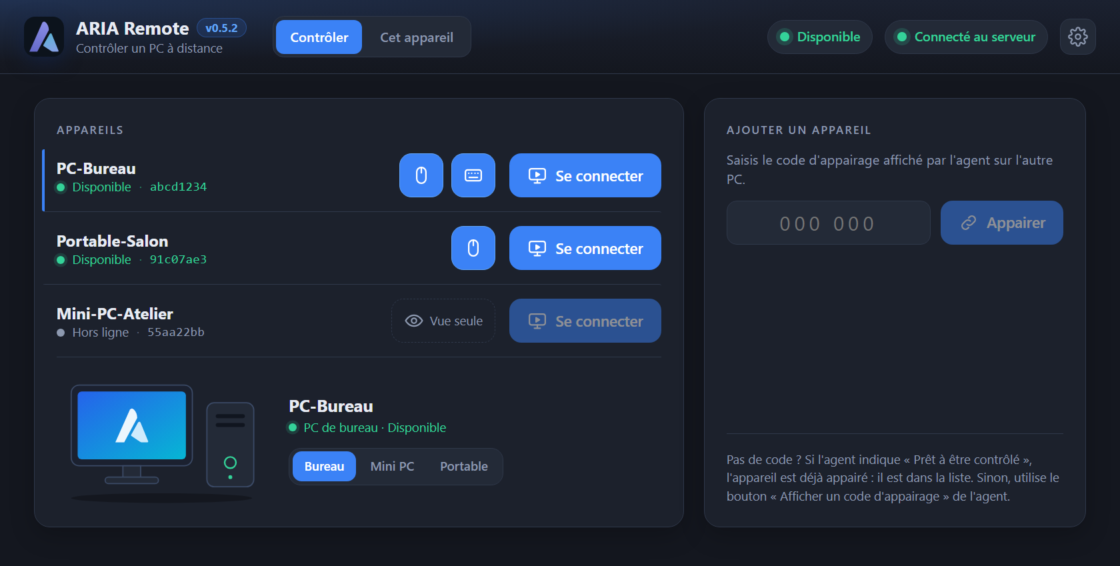
Task: Select the Mini-PC-Atelier device name
Action: 115,314
